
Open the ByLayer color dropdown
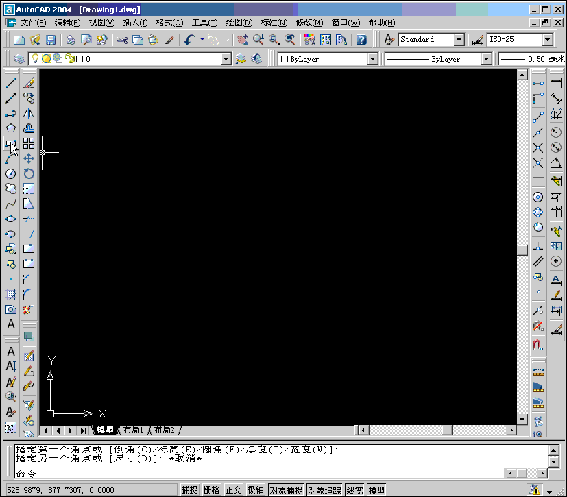point(373,59)
